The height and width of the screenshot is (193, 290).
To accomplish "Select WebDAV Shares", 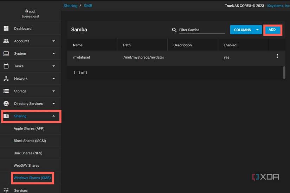I will 26,166.
